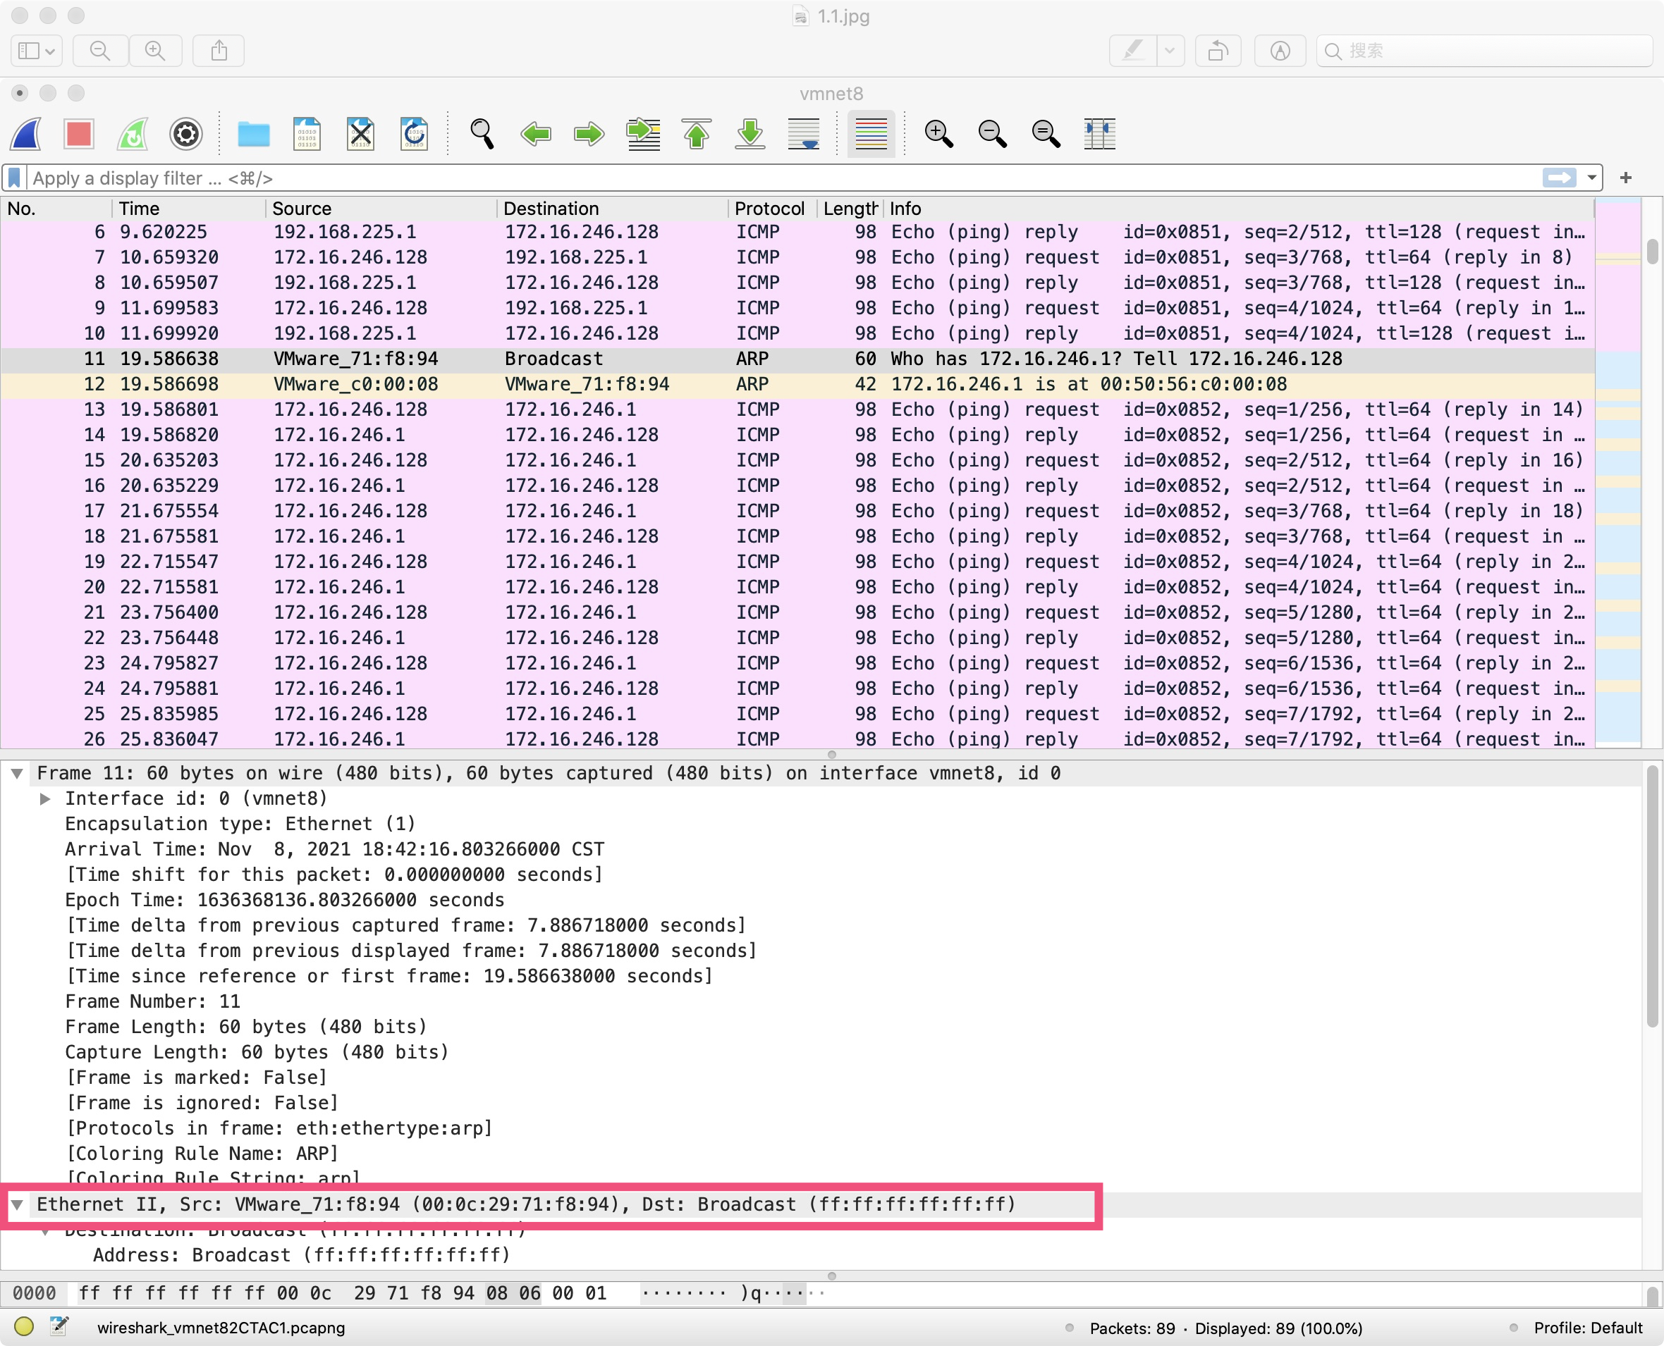Open display filter history dropdown arrow
The width and height of the screenshot is (1664, 1346).
point(1591,178)
